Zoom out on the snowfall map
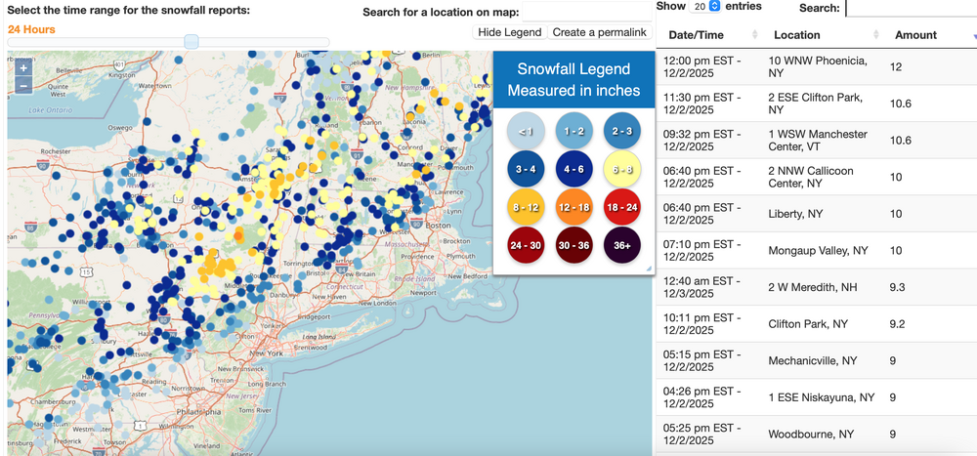This screenshot has width=977, height=456. click(23, 86)
